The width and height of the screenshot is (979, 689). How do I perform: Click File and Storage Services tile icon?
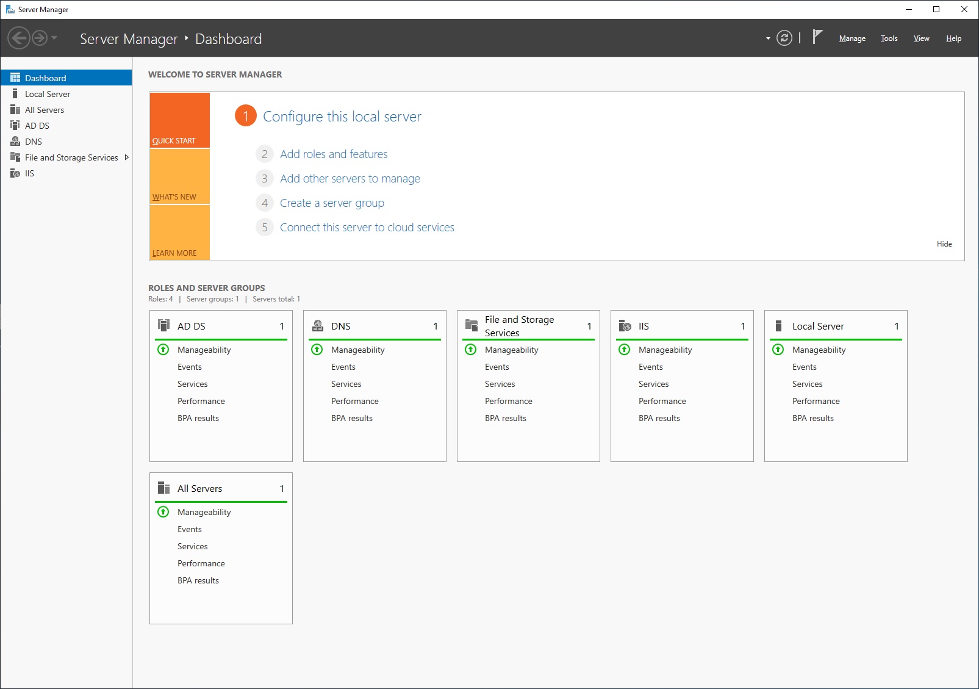[x=472, y=325]
